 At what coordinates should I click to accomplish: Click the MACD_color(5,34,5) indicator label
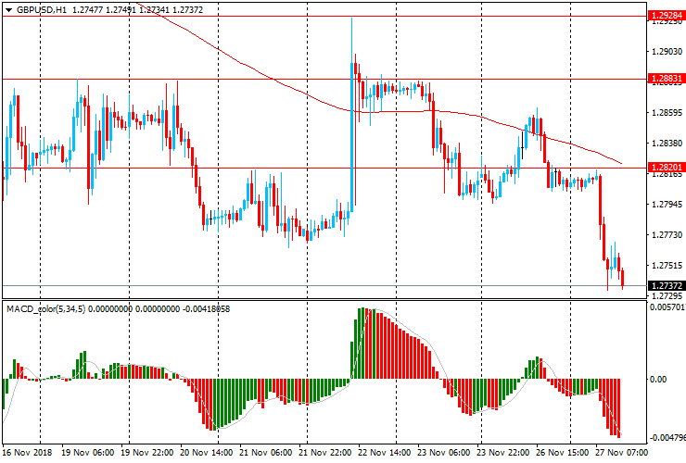point(45,307)
